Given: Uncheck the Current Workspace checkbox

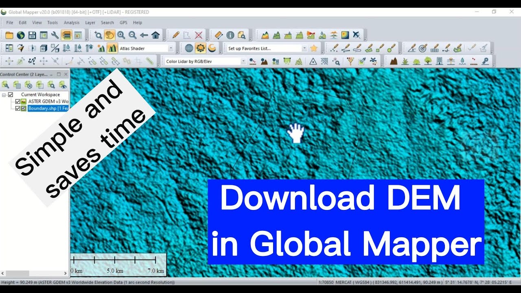Looking at the screenshot, I should 11,94.
